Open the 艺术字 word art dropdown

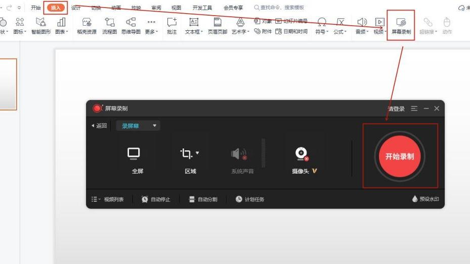coord(240,26)
